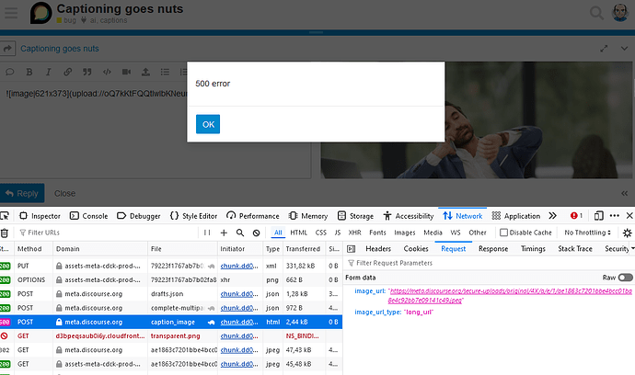635x375 pixels.
Task: Activate the element picker tool
Action: tap(5, 216)
